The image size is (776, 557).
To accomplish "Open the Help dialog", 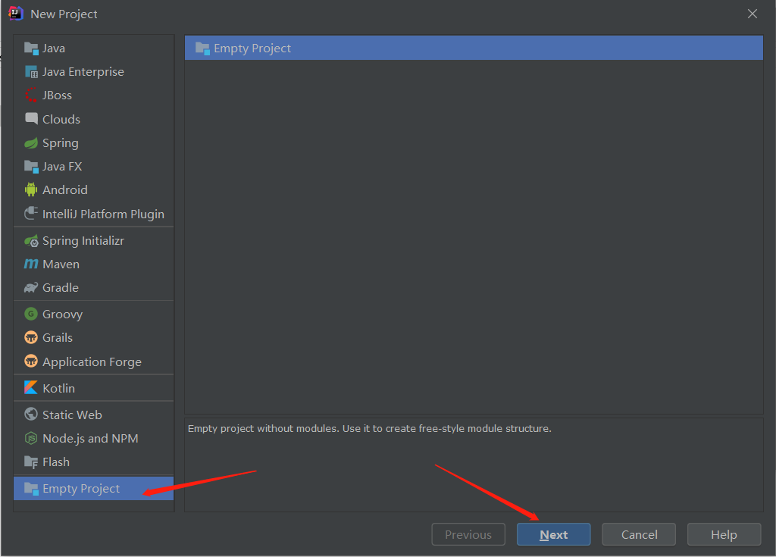I will [724, 534].
